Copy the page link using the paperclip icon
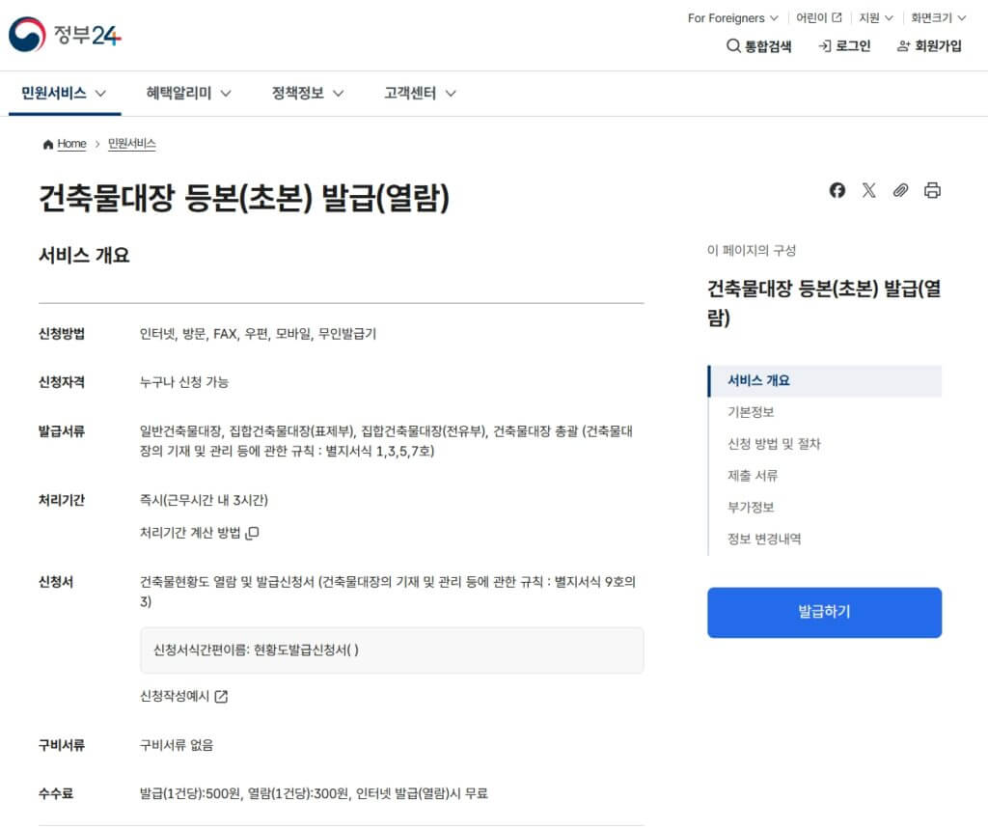 (x=900, y=190)
